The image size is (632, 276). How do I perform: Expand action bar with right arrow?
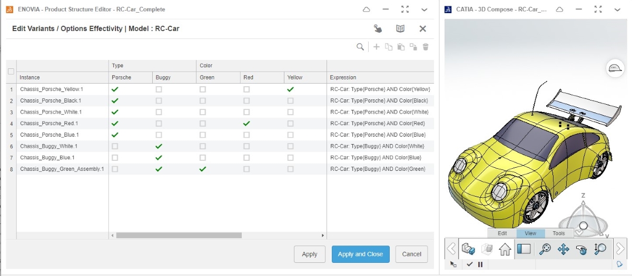(620, 249)
